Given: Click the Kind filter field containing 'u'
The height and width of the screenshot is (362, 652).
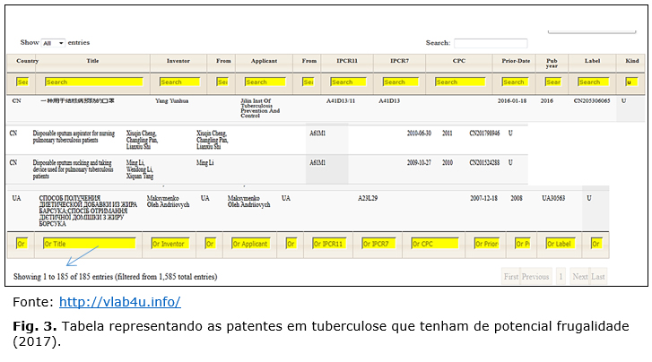Looking at the screenshot, I should pos(633,82).
